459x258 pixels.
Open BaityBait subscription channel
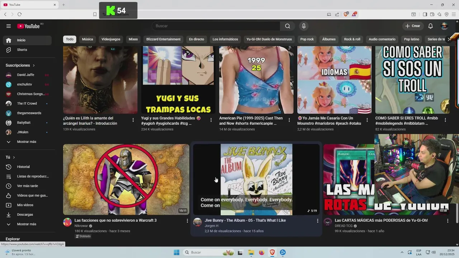tap(27, 123)
